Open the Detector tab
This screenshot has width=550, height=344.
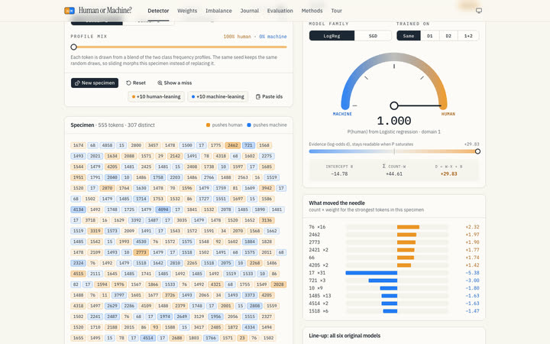tap(158, 11)
